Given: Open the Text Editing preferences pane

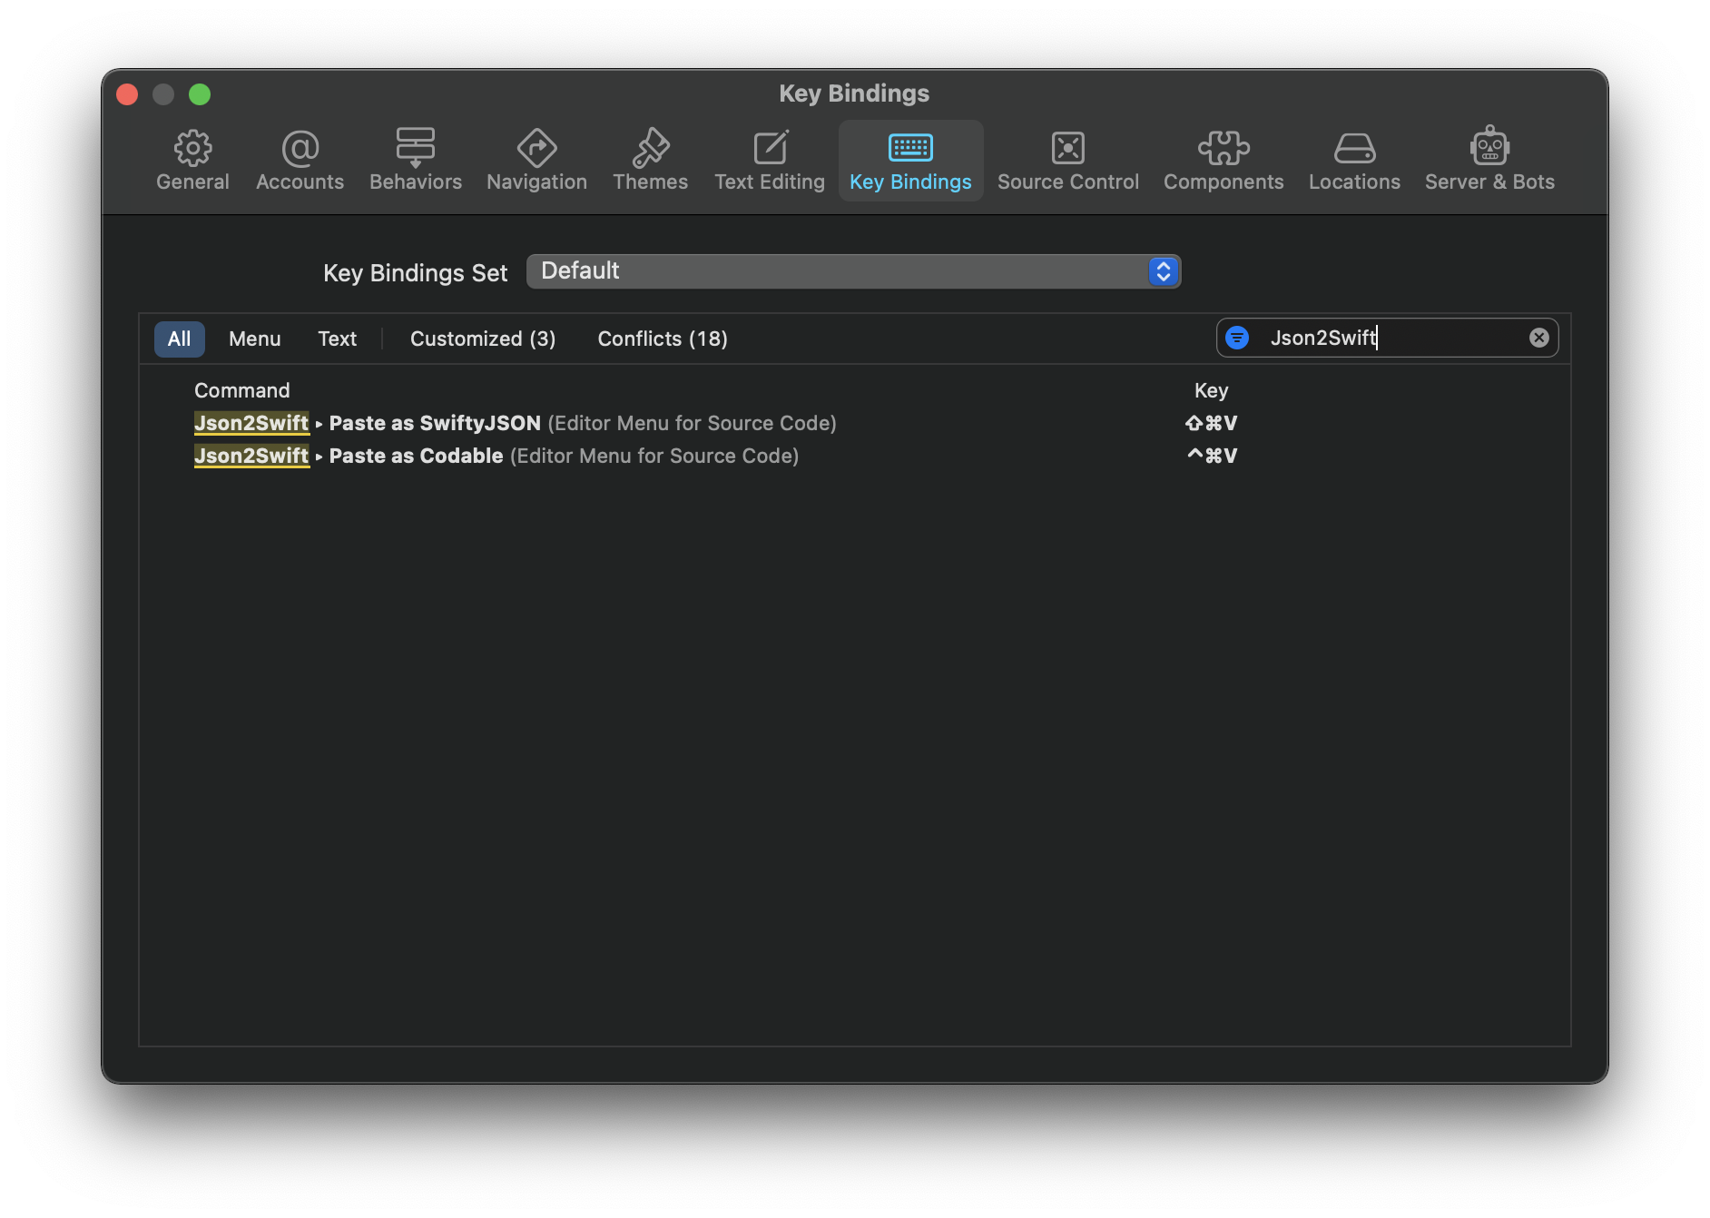Looking at the screenshot, I should [x=770, y=161].
